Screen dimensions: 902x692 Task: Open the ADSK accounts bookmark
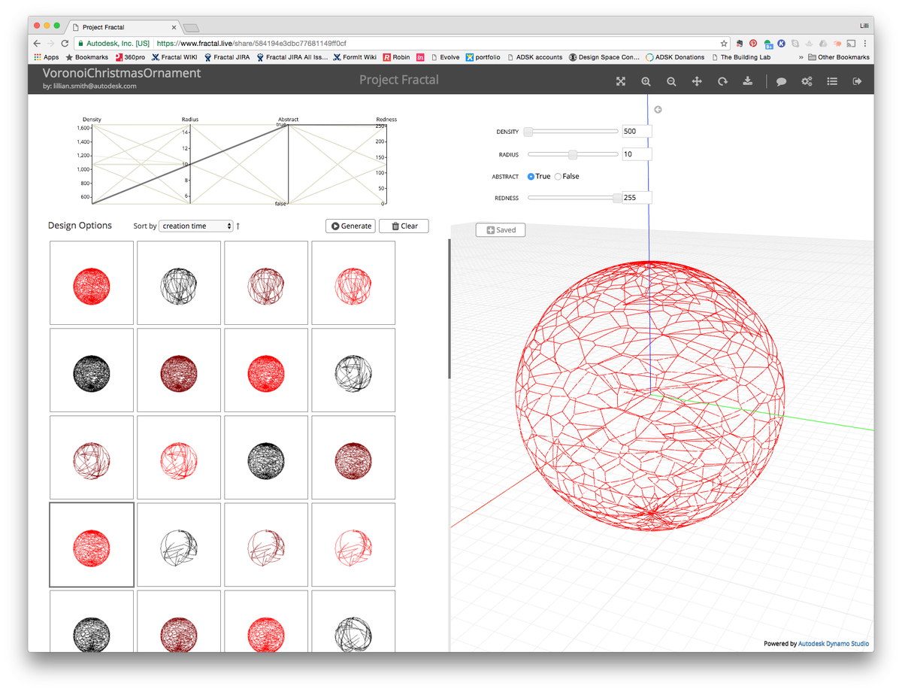tap(534, 57)
